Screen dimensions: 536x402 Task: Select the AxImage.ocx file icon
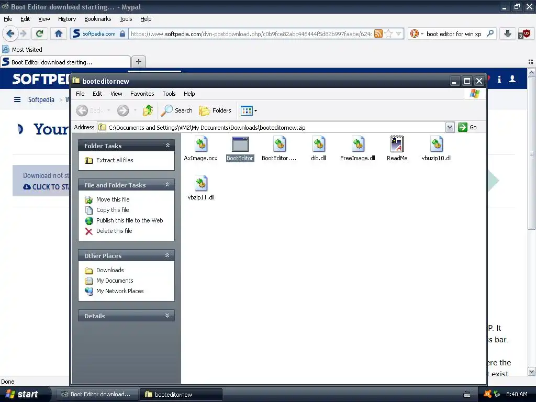tap(200, 144)
